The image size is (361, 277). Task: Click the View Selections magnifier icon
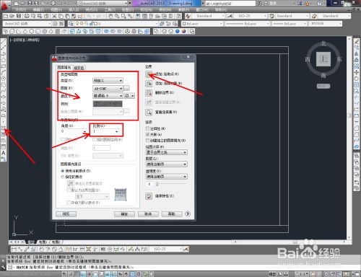point(149,112)
